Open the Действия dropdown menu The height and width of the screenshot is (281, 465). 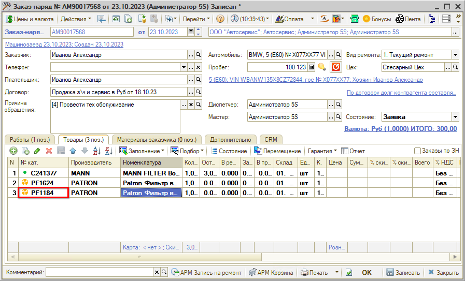pos(76,19)
